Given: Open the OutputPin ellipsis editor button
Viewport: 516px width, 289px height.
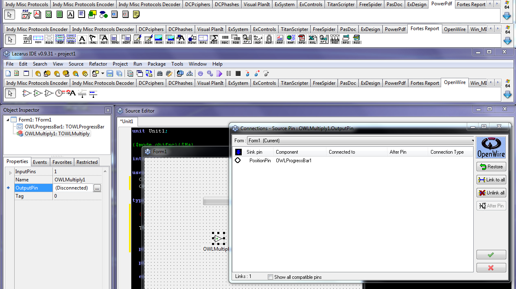Looking at the screenshot, I should (x=97, y=188).
